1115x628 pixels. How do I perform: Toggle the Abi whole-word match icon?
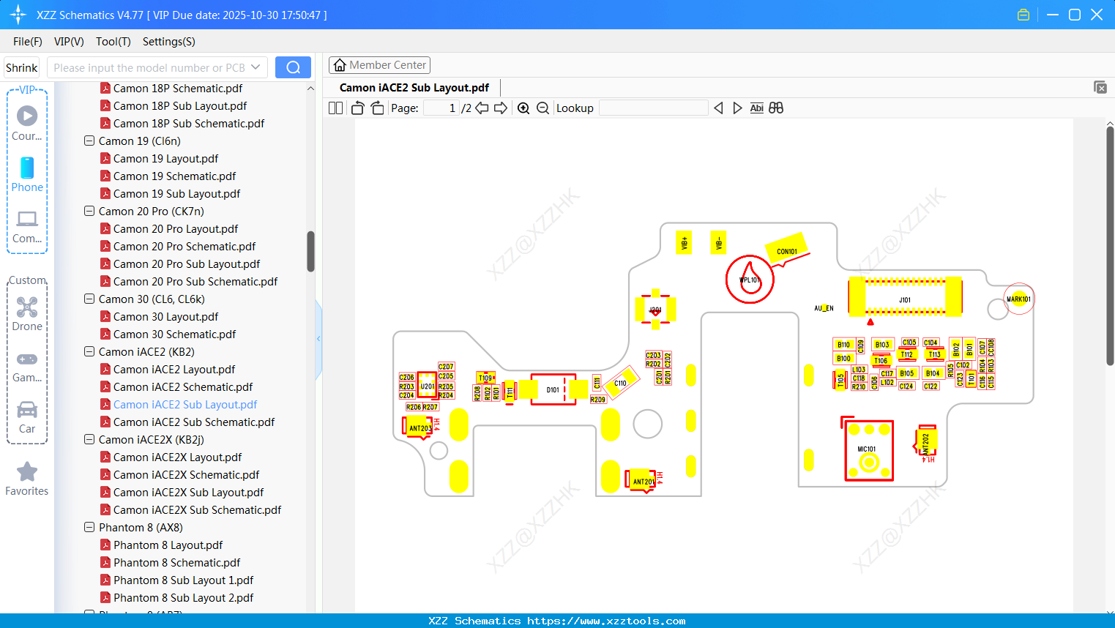(x=757, y=108)
